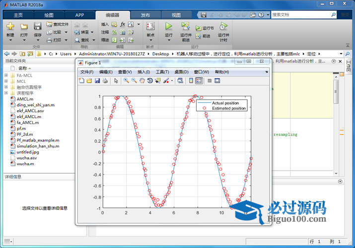This screenshot has width=355, height=248.
Task: Activate the Rotate 3D tool
Action: pyautogui.click(x=150, y=80)
